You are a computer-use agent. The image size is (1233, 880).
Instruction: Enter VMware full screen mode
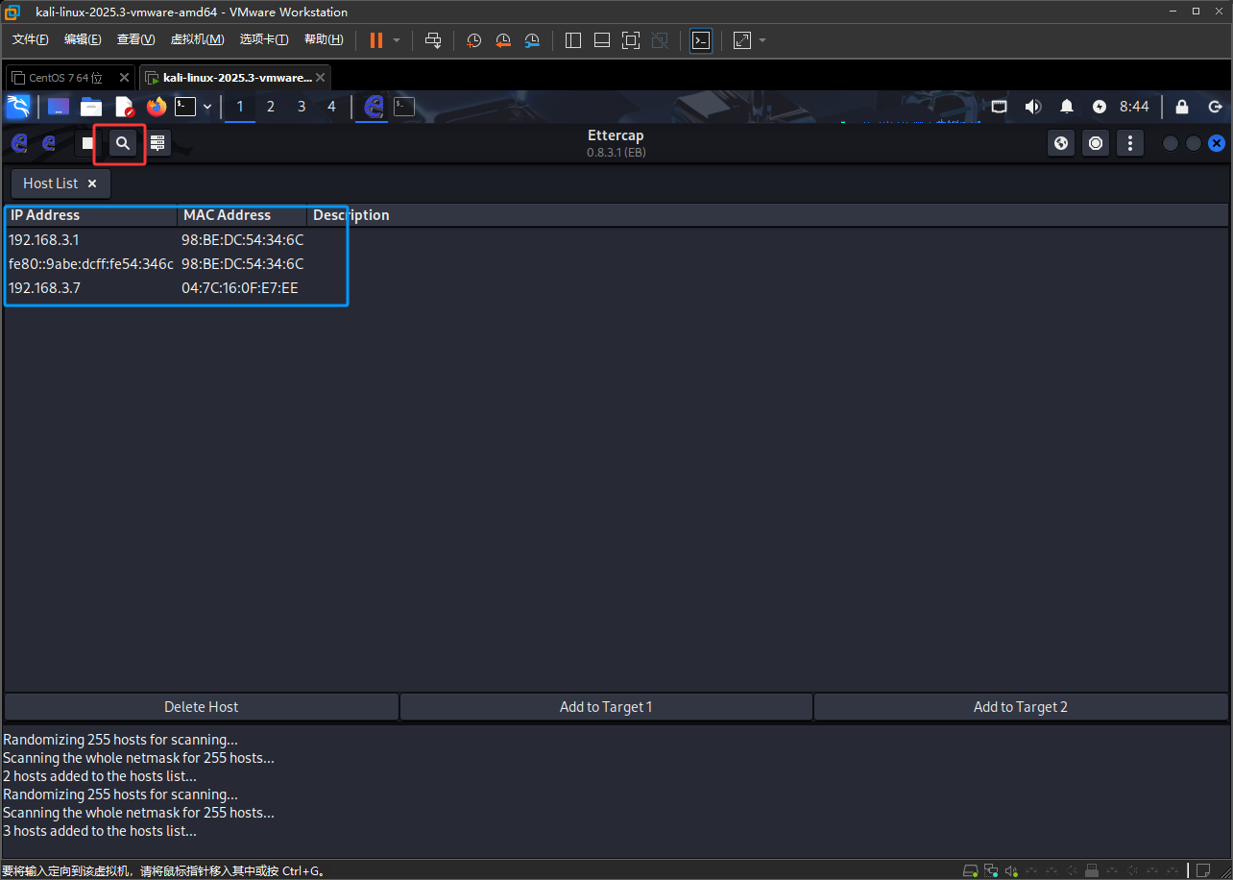point(631,40)
